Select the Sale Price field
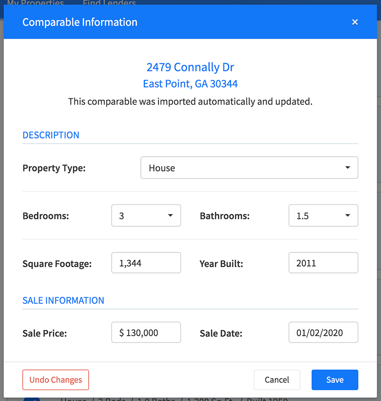The width and height of the screenshot is (381, 401). pos(146,332)
